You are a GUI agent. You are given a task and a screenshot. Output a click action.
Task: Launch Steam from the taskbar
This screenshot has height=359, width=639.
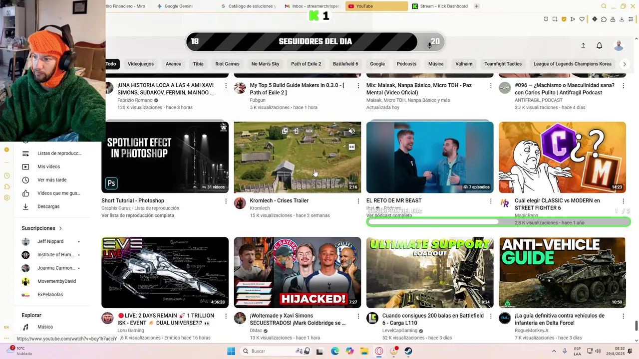[x=408, y=351]
